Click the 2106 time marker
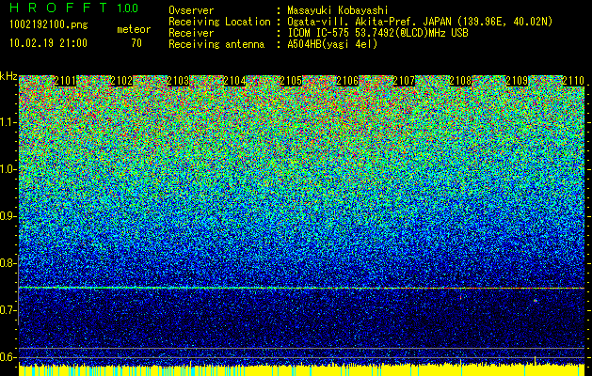 (347, 81)
